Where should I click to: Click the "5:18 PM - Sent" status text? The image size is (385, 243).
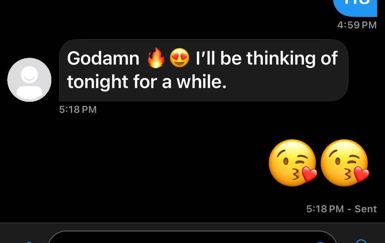pos(341,209)
